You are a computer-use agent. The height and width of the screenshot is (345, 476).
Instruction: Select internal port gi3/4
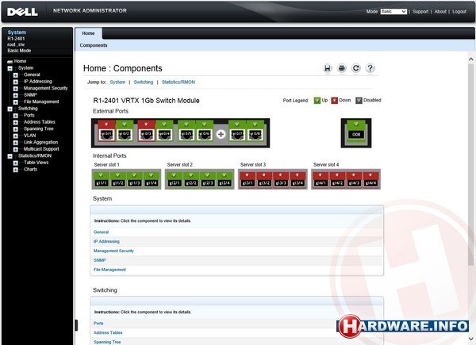[x=297, y=179]
